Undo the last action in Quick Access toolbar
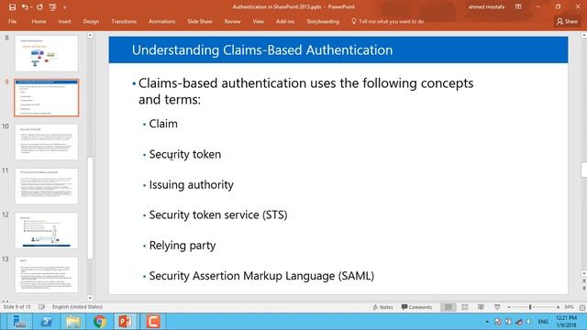Screen dimensions: 587x330 pyautogui.click(x=25, y=7)
